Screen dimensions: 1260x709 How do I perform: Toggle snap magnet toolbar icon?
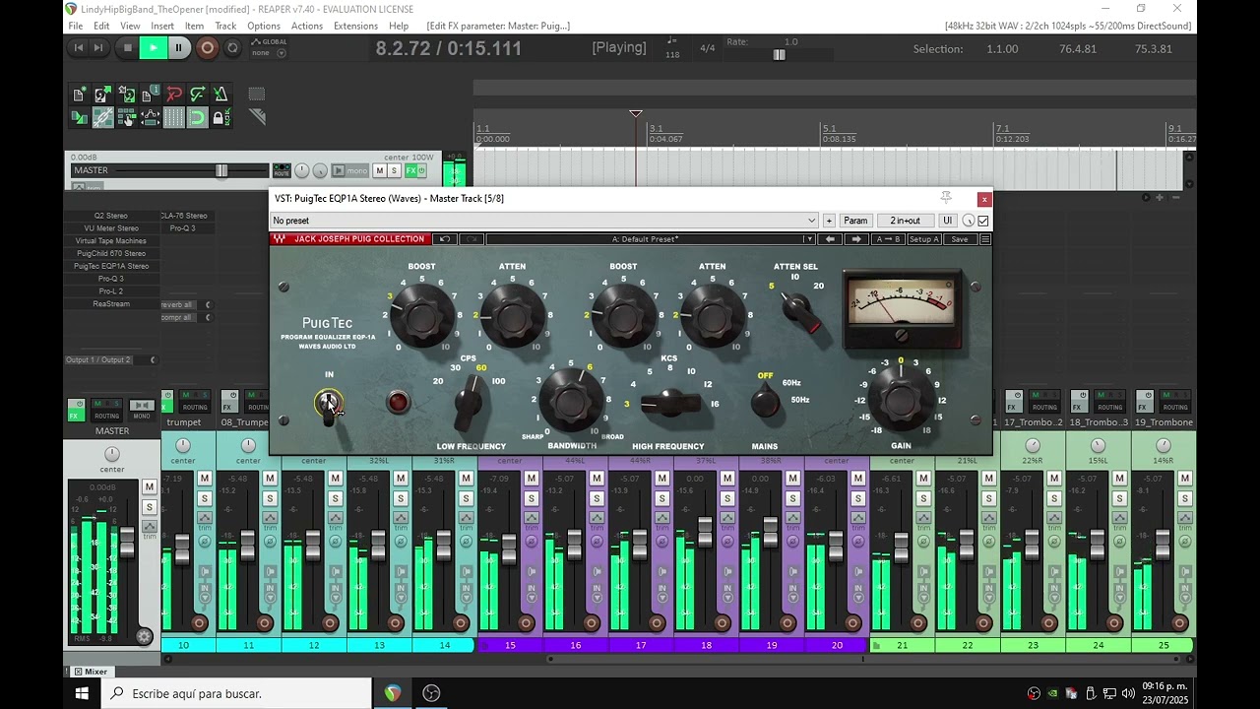tap(198, 117)
